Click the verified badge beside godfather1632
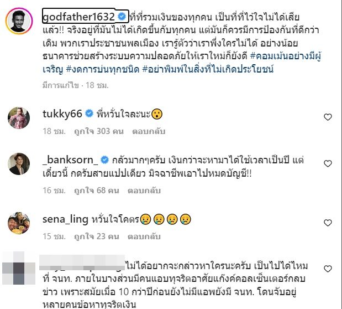The image size is (342, 309). (122, 17)
